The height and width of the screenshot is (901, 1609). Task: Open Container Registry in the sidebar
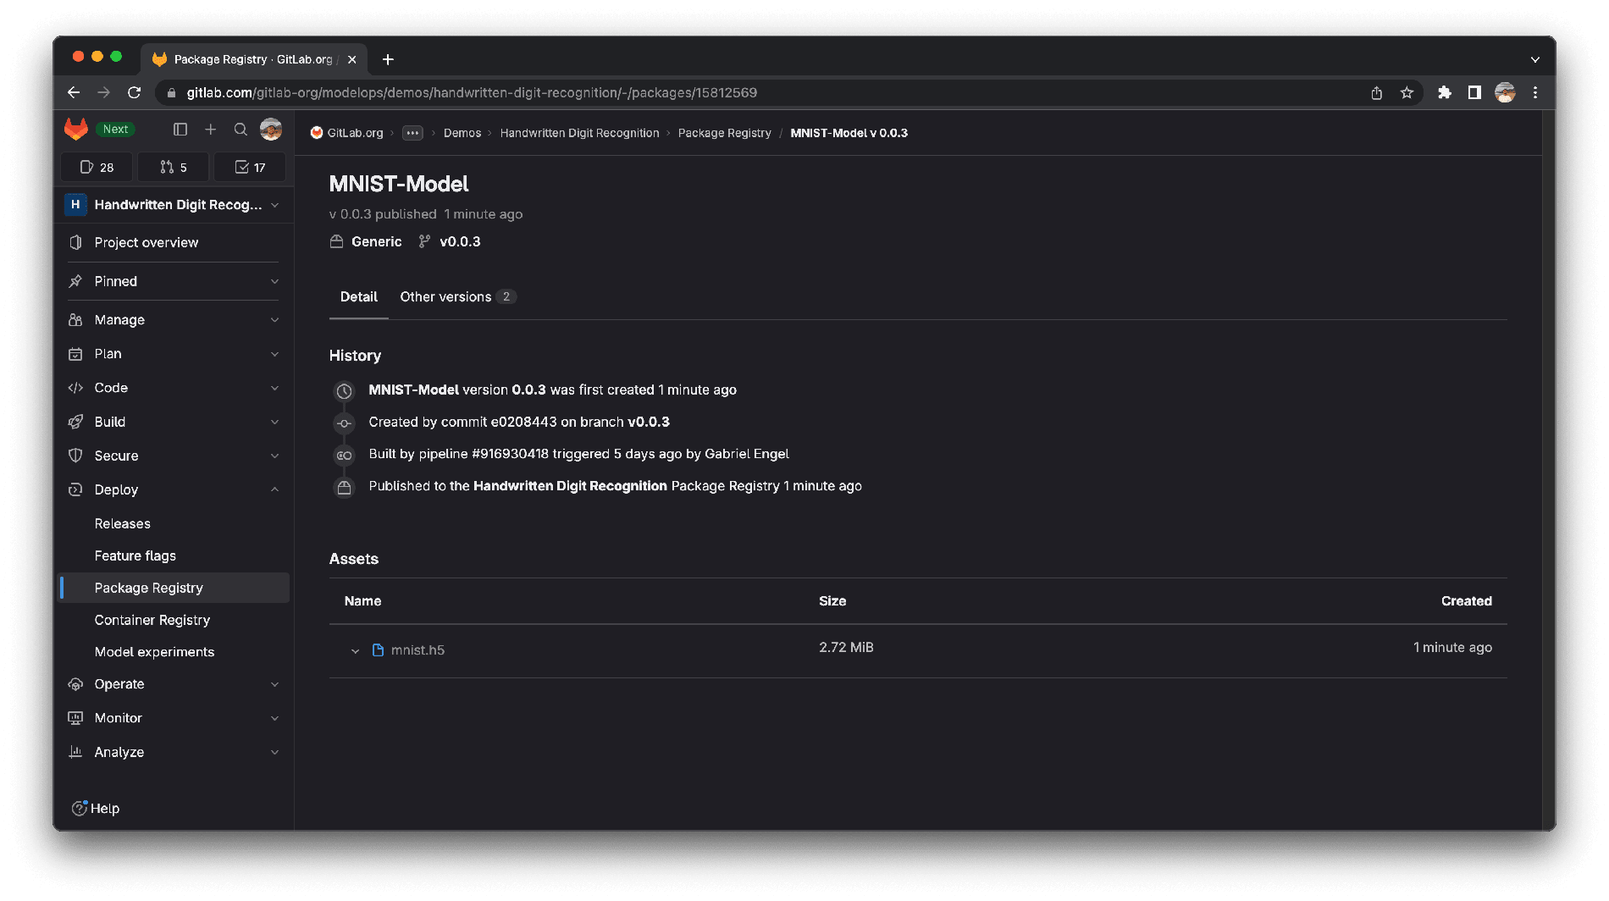tap(174, 620)
